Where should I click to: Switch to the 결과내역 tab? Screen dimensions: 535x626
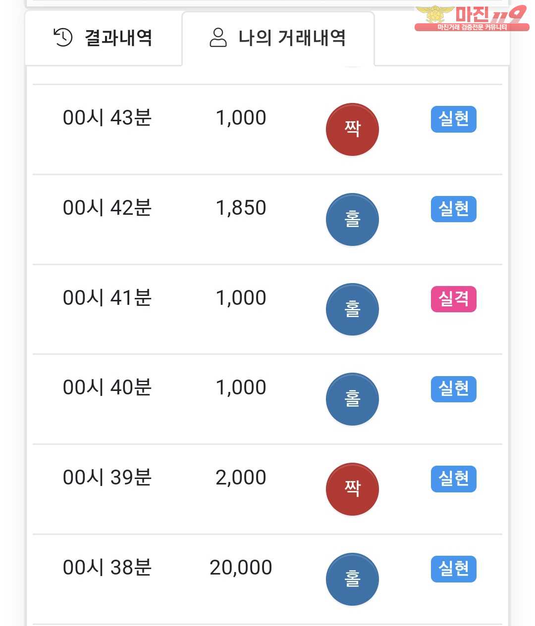point(104,38)
